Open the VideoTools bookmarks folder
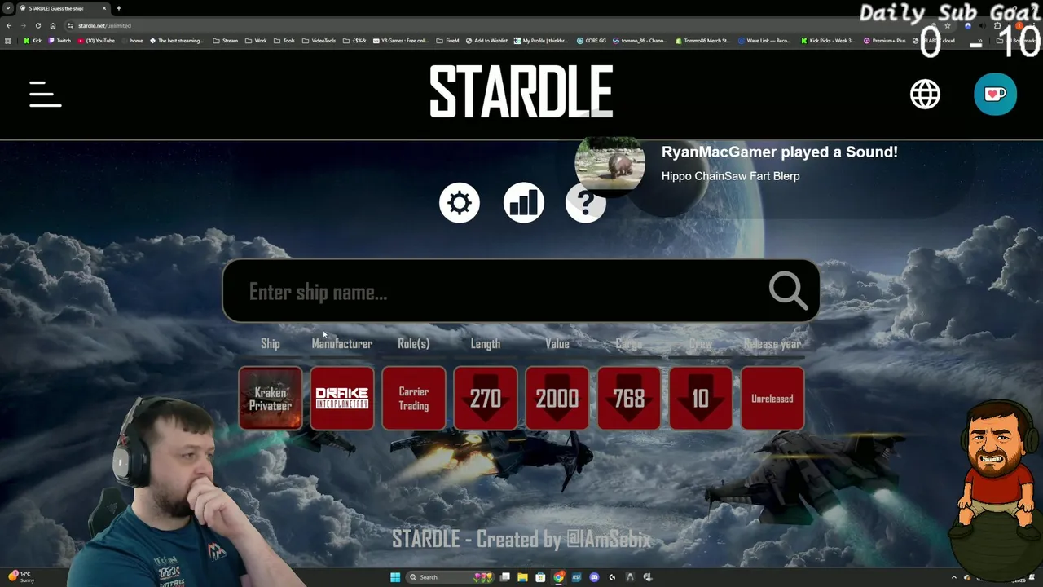 (319, 41)
